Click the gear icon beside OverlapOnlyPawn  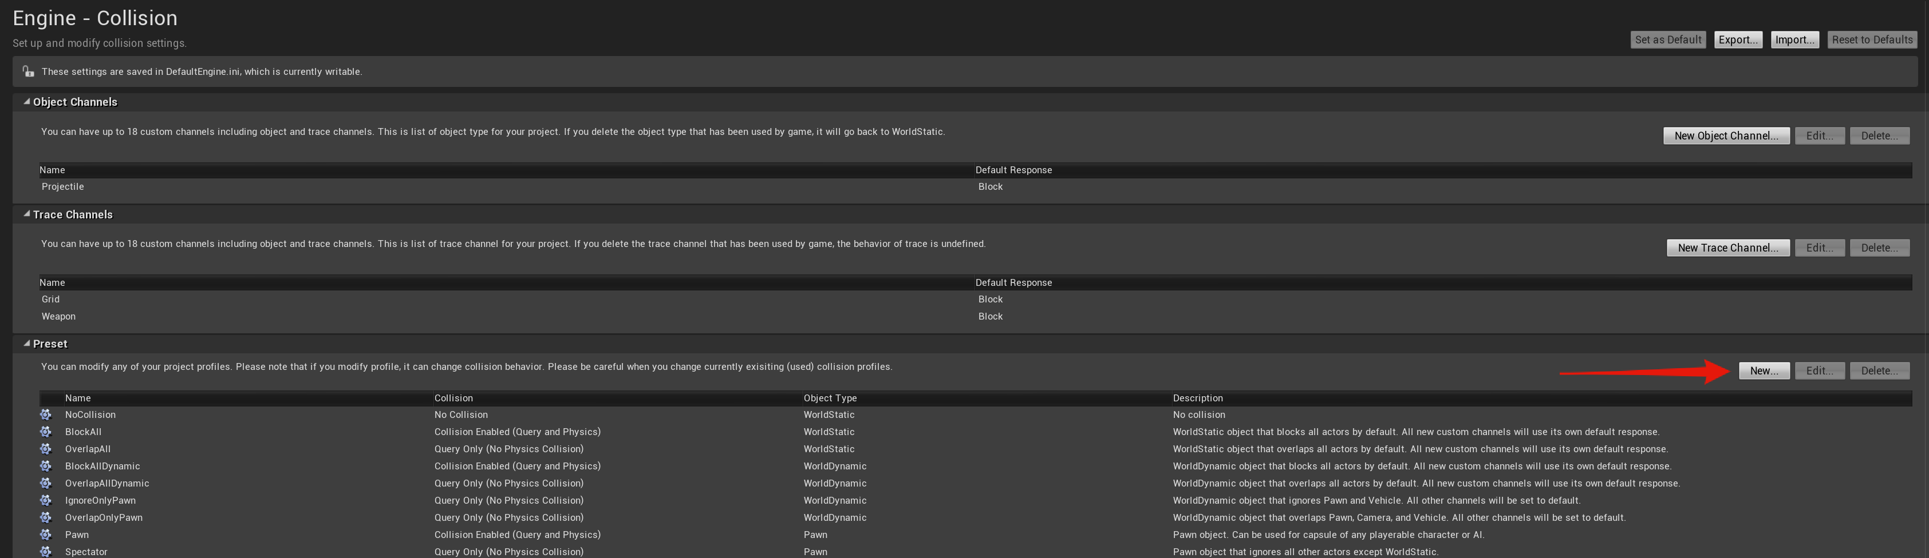(x=46, y=517)
